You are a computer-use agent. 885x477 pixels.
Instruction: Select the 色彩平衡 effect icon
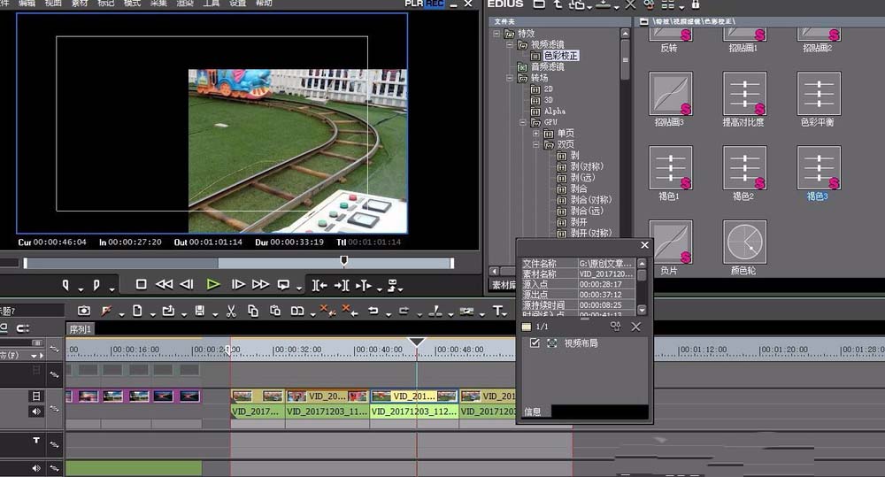(819, 93)
